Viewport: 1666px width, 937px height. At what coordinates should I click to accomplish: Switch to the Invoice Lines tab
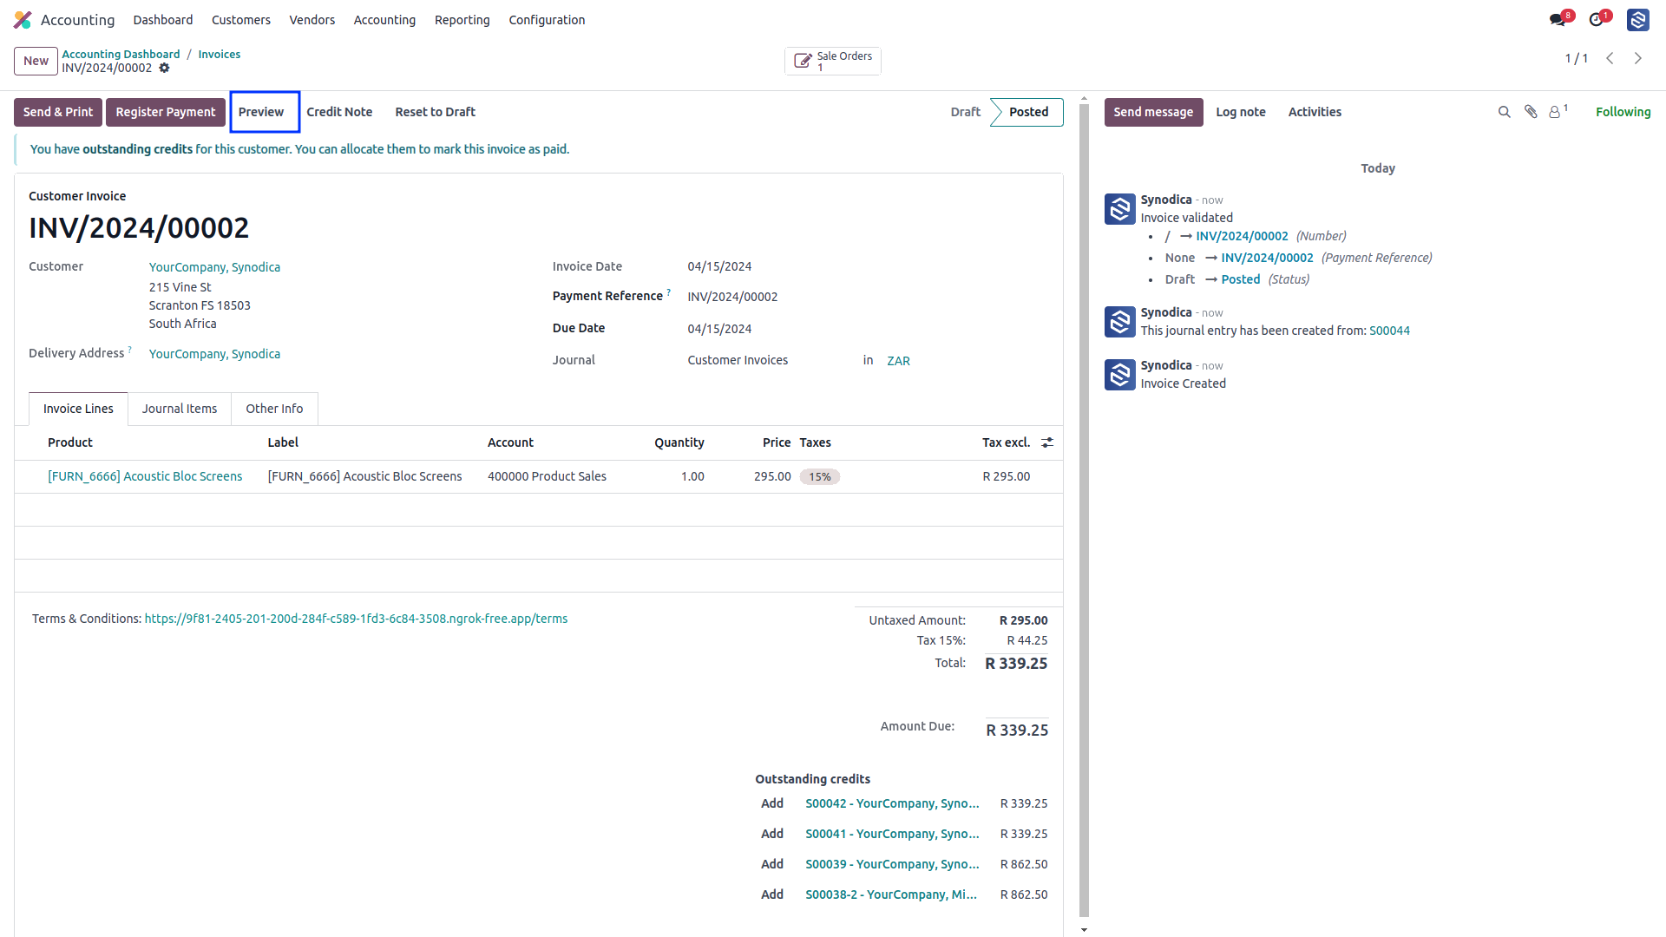[x=78, y=409]
